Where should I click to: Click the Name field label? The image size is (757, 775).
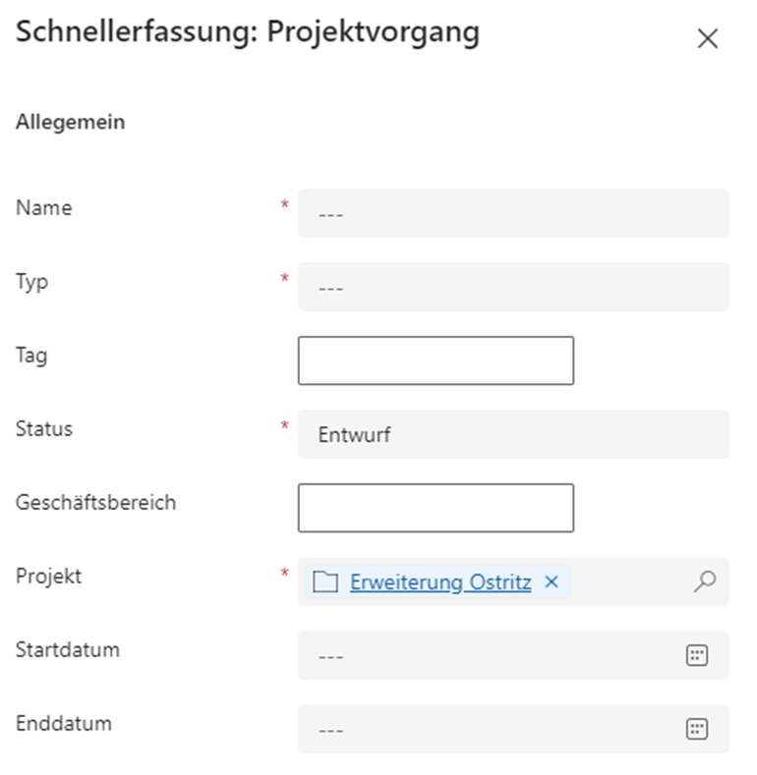pos(44,208)
